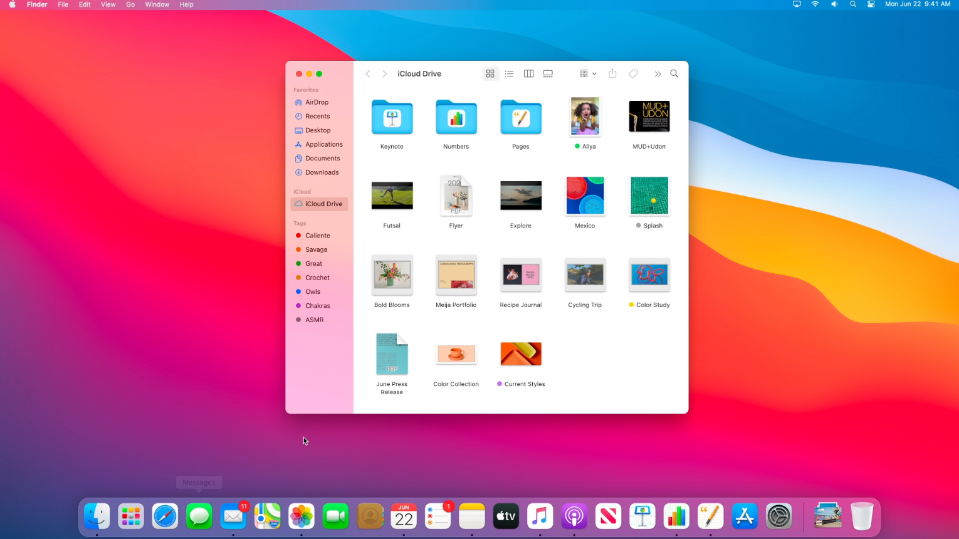Viewport: 959px width, 539px height.
Task: Switch Finder to column view
Action: 528,74
